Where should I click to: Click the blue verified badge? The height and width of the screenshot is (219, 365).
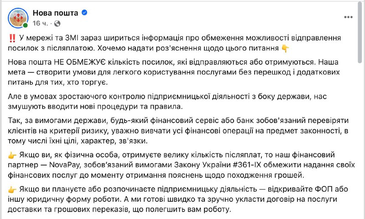coord(84,13)
